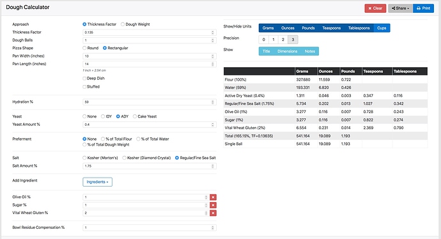Click the Dough Balls input field
The image size is (441, 239).
(x=150, y=40)
